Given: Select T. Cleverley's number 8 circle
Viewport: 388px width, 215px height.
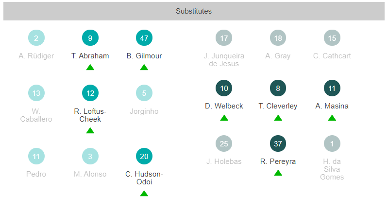Looking at the screenshot, I should point(278,88).
